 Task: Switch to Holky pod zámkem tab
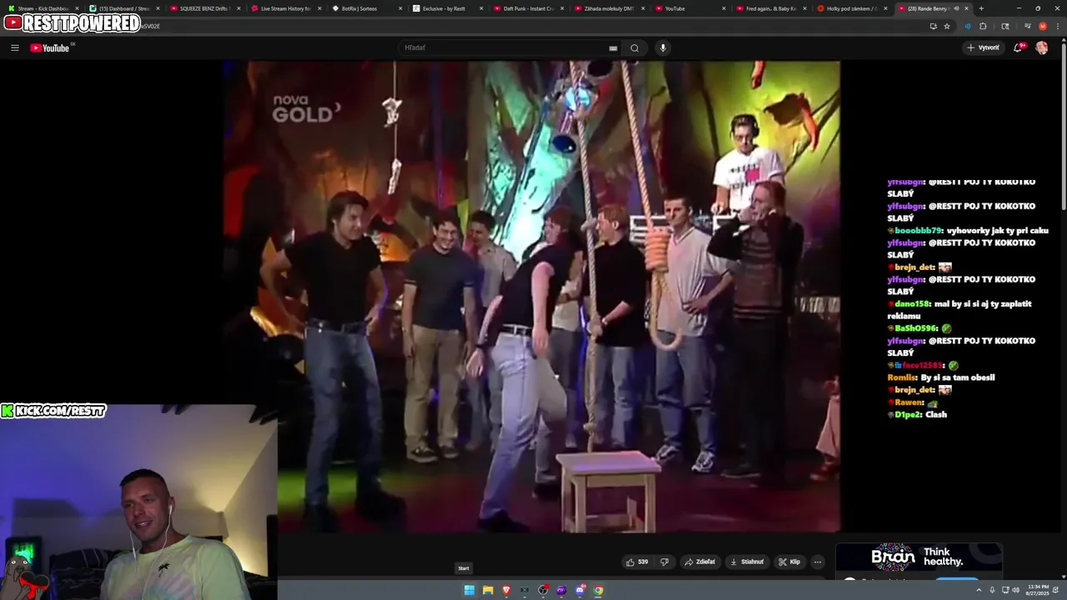(850, 8)
